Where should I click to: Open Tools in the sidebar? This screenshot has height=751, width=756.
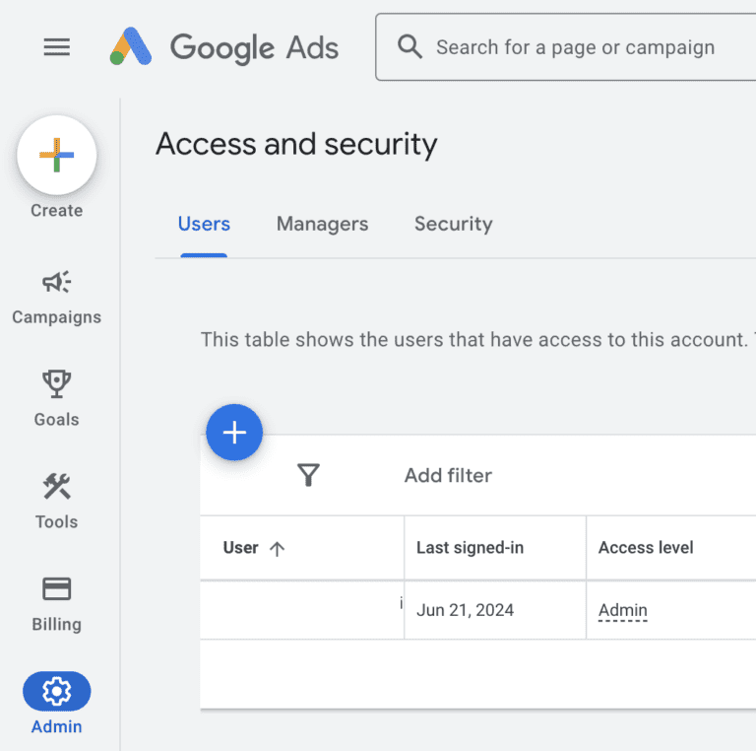pyautogui.click(x=57, y=501)
